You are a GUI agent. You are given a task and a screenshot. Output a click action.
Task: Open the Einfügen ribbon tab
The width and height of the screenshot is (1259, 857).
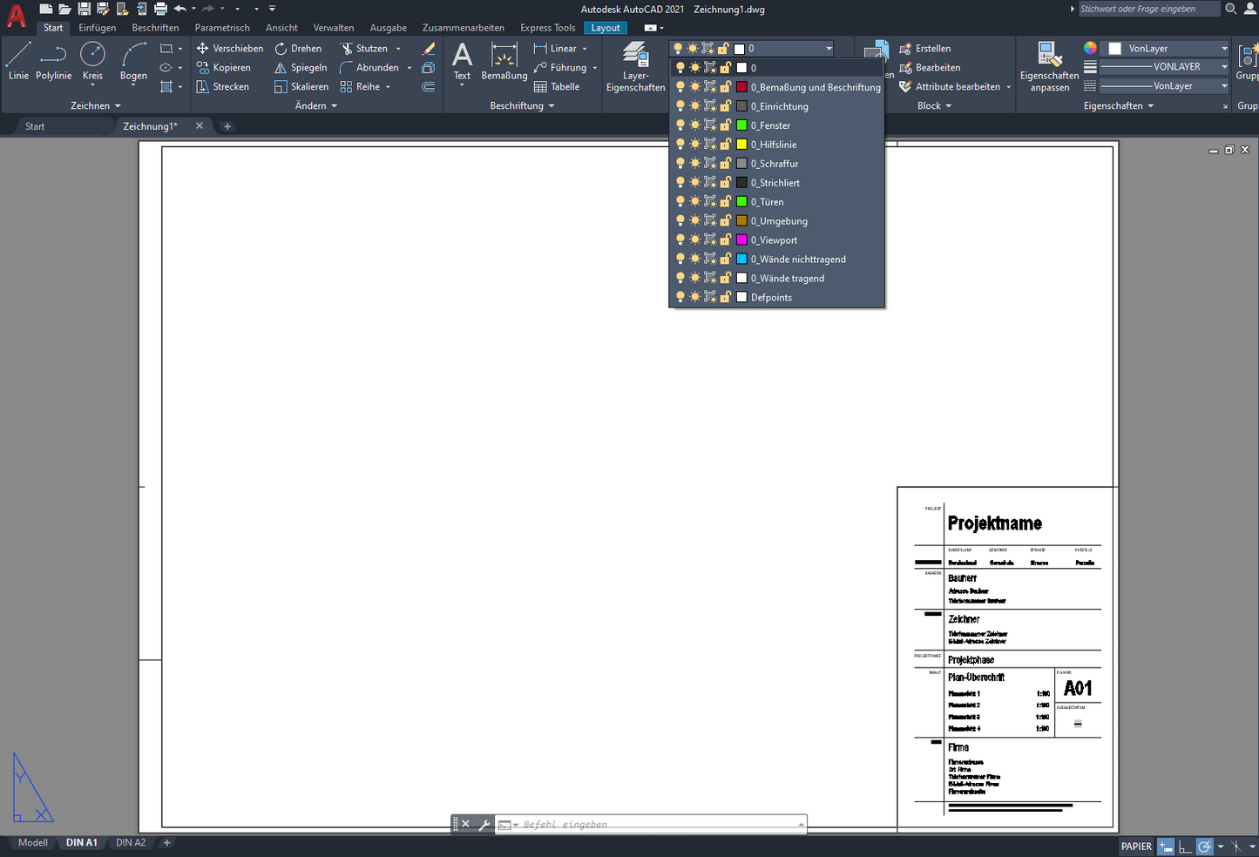[98, 28]
